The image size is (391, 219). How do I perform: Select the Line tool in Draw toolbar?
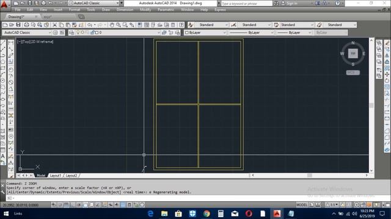[x=3, y=43]
